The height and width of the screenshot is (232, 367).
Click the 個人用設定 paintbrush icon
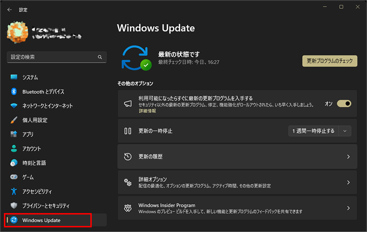(x=14, y=120)
